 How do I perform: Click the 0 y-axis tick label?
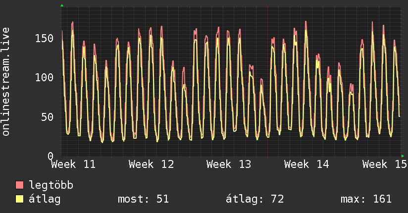click(x=51, y=156)
